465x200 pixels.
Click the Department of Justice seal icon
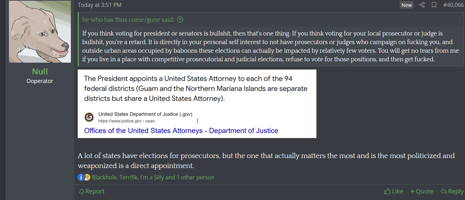(89, 117)
